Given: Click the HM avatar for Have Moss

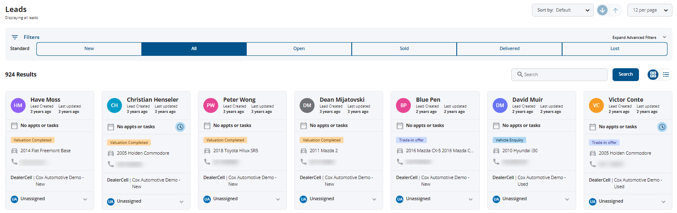Looking at the screenshot, I should (18, 105).
